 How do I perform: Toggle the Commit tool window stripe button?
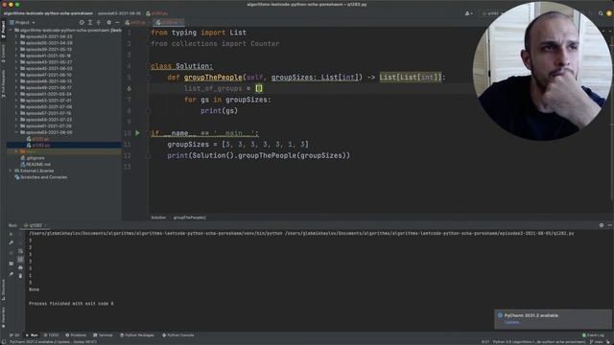(x=3, y=54)
